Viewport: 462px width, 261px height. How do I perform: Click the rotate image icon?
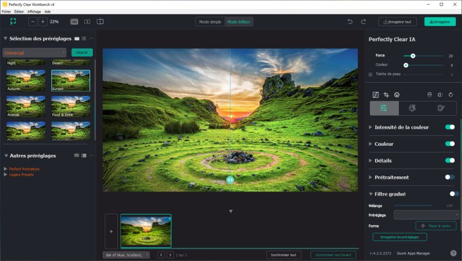tap(451, 95)
